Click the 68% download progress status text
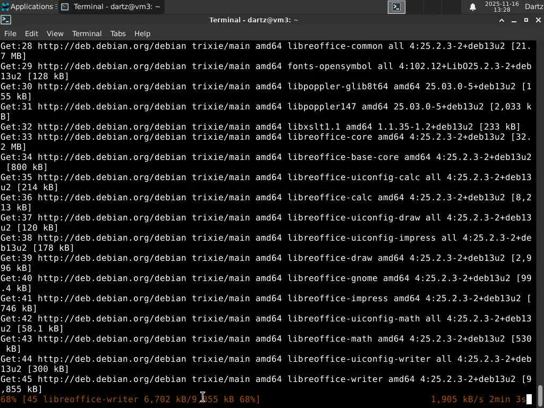The width and height of the screenshot is (544, 408). tap(130, 399)
